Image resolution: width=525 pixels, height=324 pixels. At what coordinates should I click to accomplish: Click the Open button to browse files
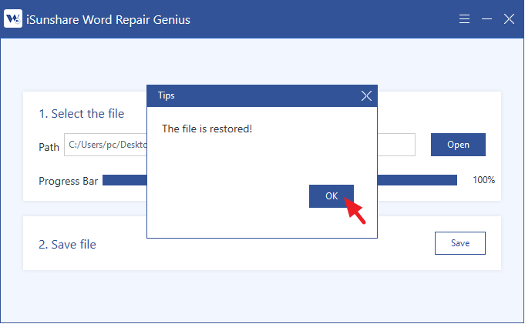tap(458, 145)
